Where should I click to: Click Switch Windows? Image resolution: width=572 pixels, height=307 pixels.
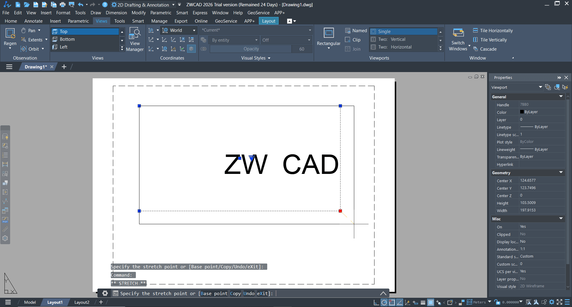[x=458, y=40]
